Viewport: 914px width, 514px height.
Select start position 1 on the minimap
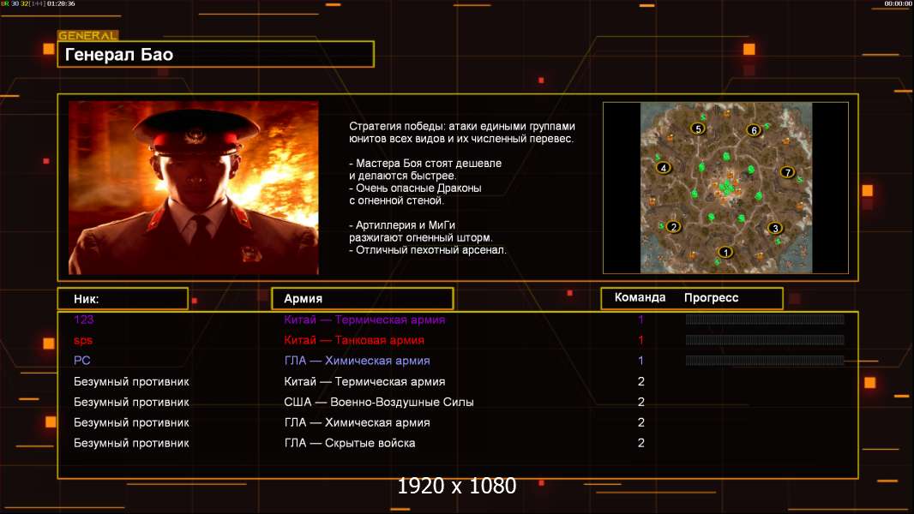tap(725, 252)
